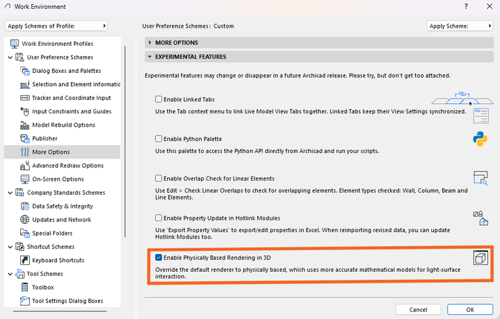The height and width of the screenshot is (319, 500).
Task: Open the Apply Schemes of Profile dropdown
Action: click(56, 26)
